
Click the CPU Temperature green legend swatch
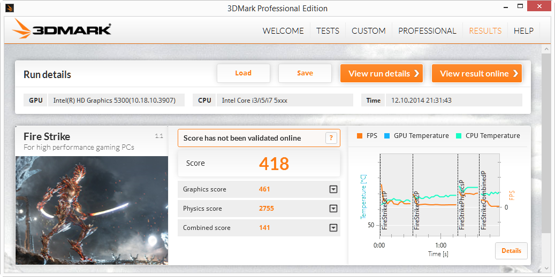point(459,136)
